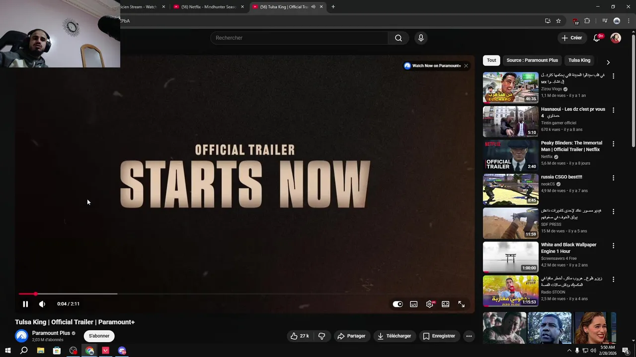Open the red extension with 17 badge

click(575, 21)
